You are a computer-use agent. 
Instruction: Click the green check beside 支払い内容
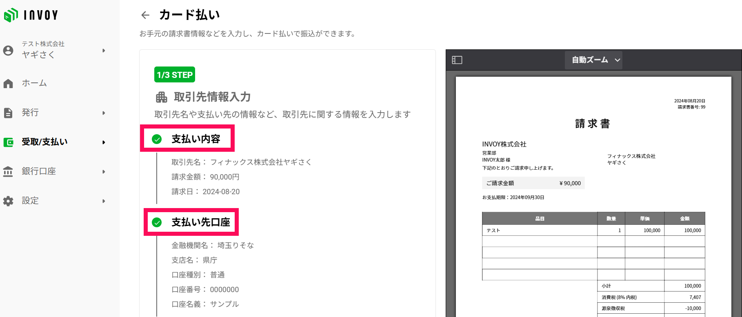point(157,139)
